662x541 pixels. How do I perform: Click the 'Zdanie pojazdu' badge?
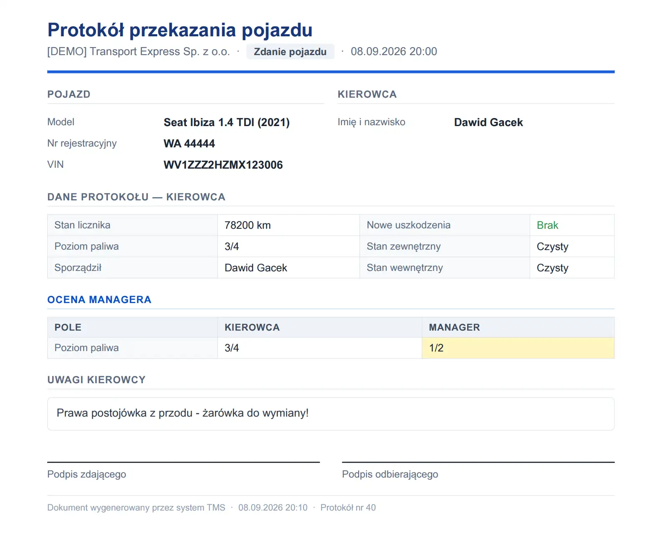coord(290,52)
